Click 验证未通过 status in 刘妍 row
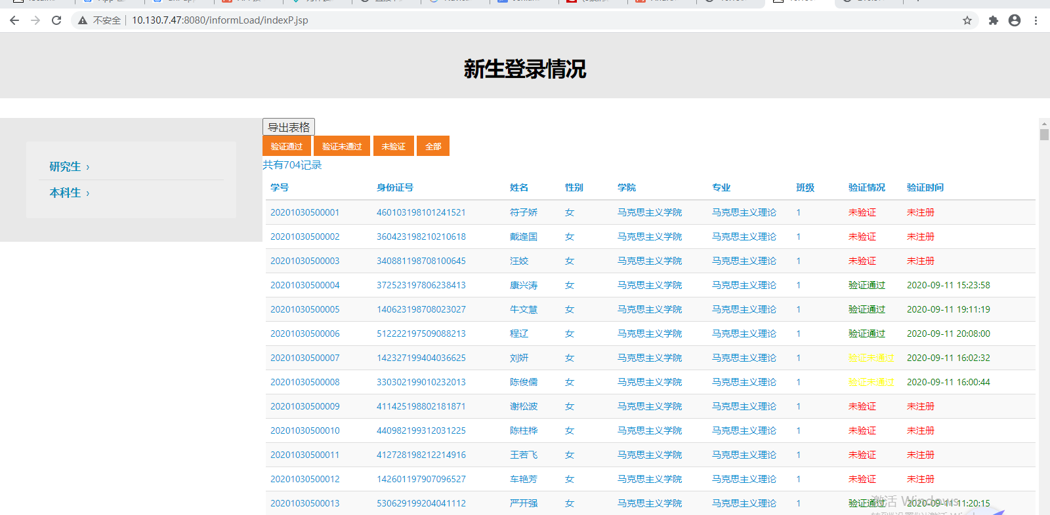This screenshot has width=1050, height=515. 871,358
